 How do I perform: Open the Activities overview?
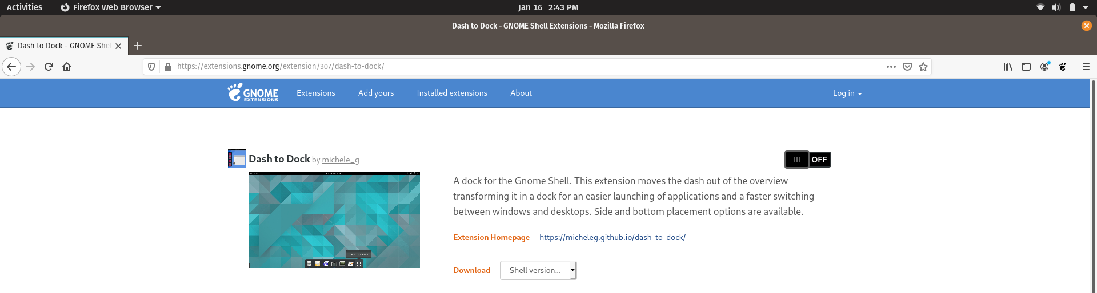pyautogui.click(x=25, y=7)
